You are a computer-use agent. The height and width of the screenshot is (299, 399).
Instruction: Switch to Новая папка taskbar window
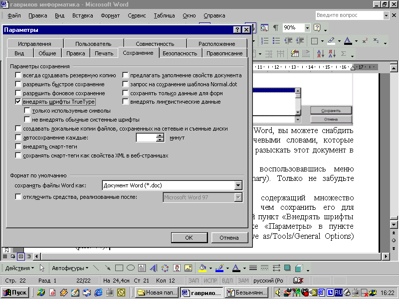click(x=157, y=293)
